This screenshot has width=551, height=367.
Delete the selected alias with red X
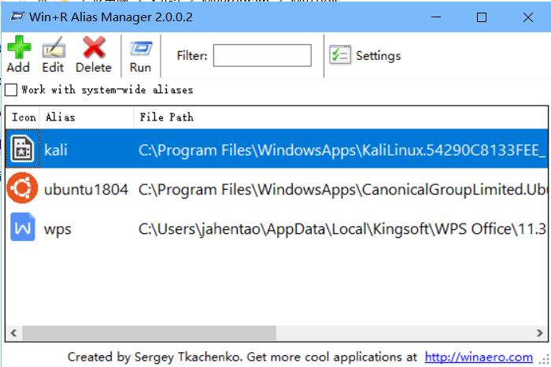pos(94,54)
